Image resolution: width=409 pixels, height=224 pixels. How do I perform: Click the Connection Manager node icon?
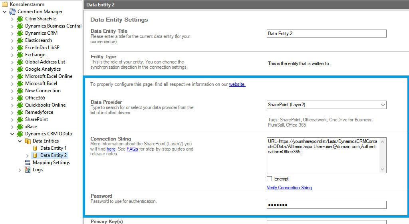click(12, 12)
